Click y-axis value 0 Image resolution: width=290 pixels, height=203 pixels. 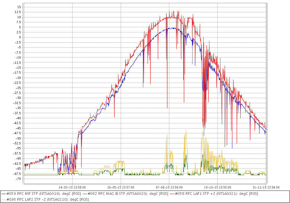point(20,37)
